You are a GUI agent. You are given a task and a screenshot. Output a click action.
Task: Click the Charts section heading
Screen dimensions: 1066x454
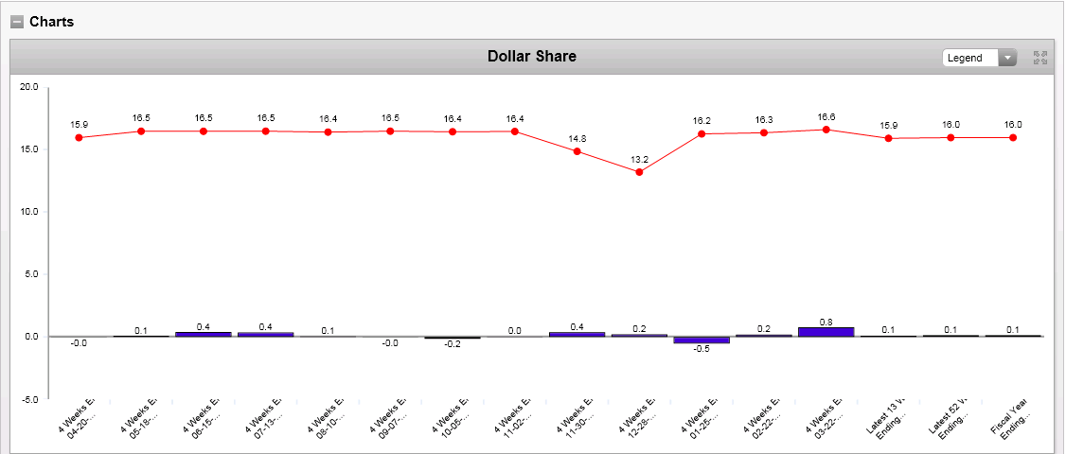coord(51,22)
